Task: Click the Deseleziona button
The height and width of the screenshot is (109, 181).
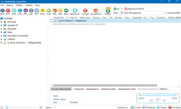Action: [x=92, y=89]
